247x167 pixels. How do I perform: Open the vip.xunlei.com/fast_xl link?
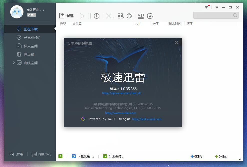[x=121, y=93]
